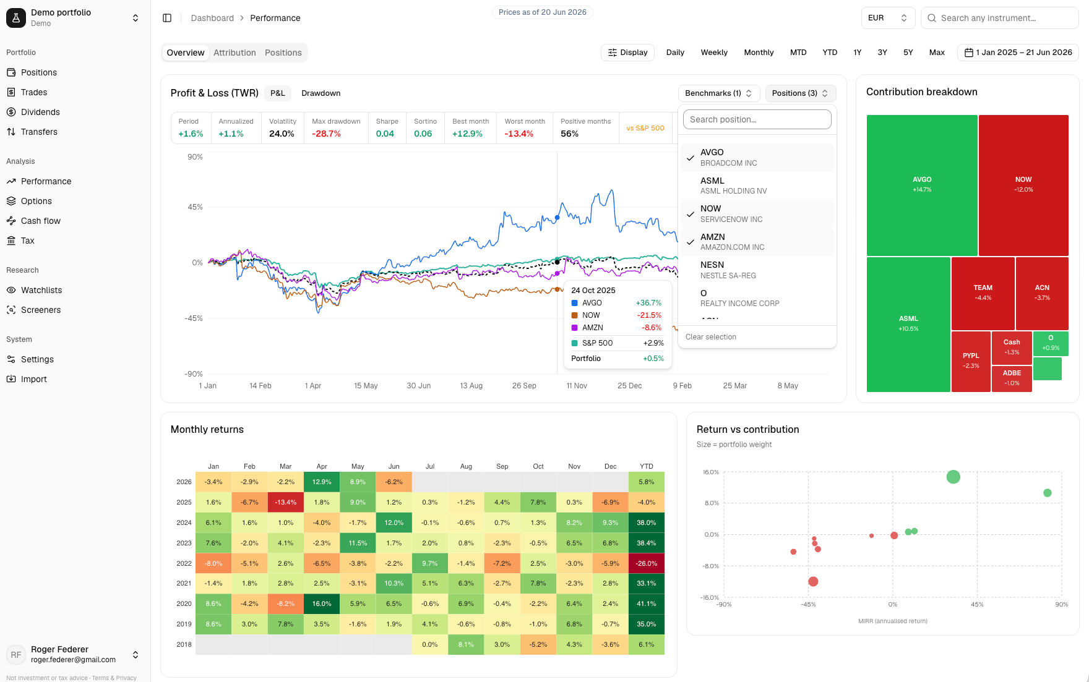Open the Performance sidebar icon

point(11,181)
